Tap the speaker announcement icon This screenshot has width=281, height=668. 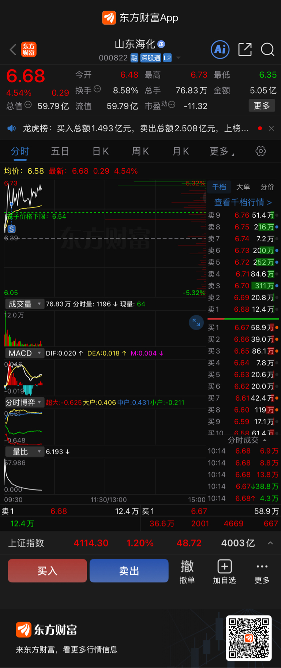pyautogui.click(x=12, y=128)
